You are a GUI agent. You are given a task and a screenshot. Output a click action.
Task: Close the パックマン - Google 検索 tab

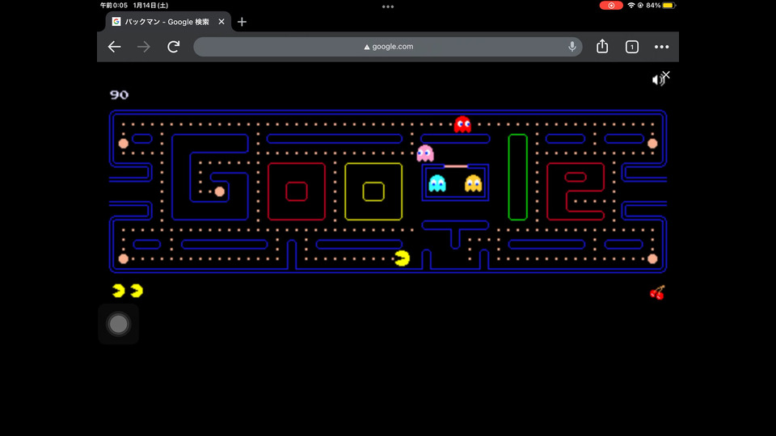221,22
